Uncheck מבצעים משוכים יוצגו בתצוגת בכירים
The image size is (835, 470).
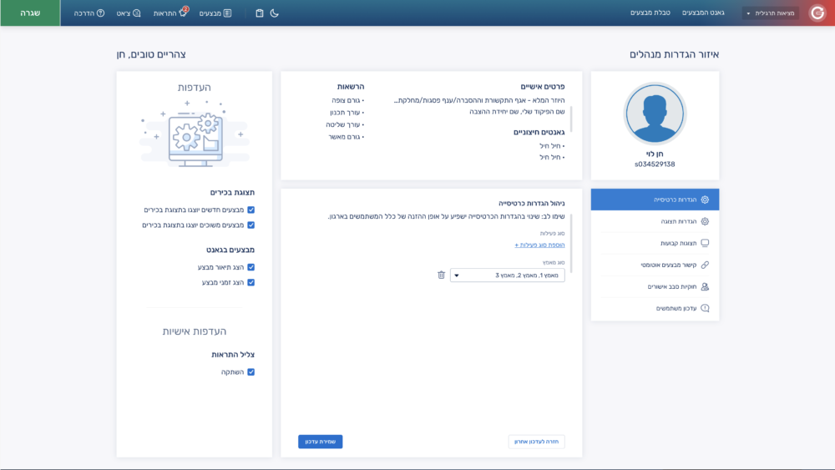click(250, 225)
